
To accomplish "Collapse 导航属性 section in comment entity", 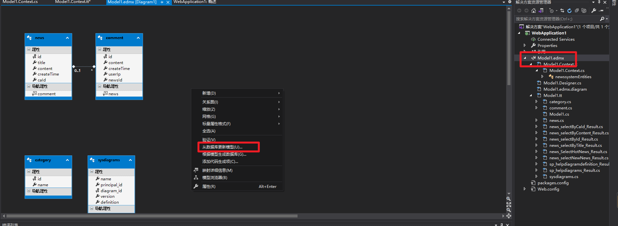I will [99, 86].
